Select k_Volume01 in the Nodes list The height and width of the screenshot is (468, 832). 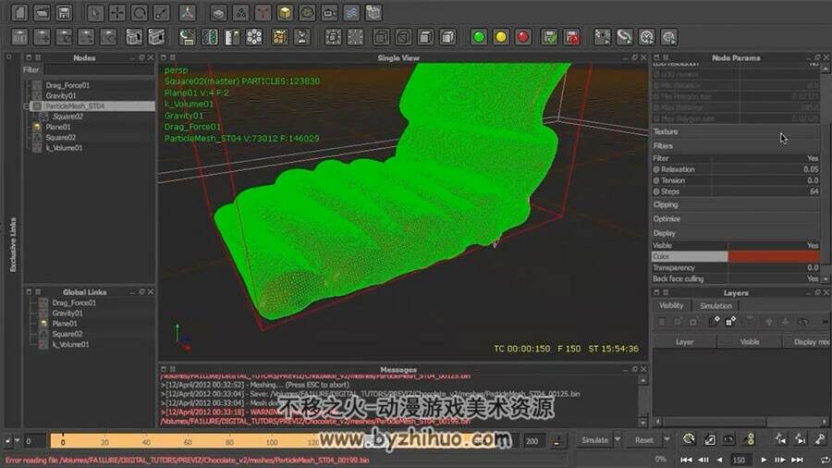[x=64, y=148]
